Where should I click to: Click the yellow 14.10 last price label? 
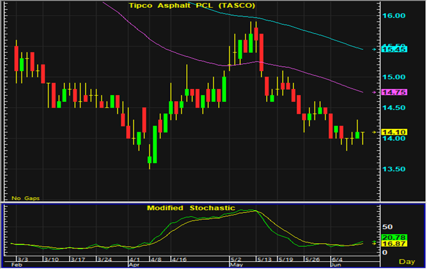click(394, 132)
